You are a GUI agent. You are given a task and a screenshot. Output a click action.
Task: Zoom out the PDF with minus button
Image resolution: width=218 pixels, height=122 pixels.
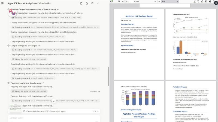[155, 1]
